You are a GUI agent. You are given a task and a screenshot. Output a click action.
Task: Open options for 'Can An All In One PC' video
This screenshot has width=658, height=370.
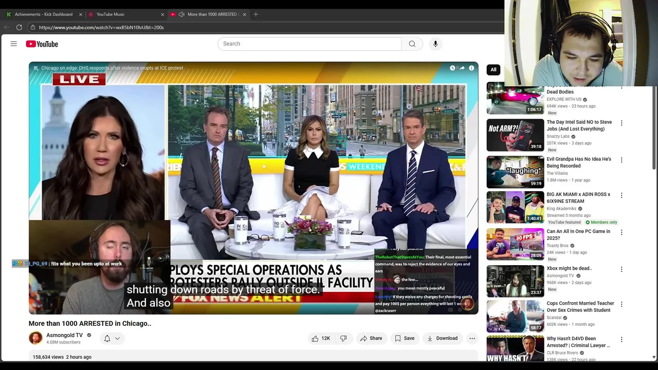point(622,232)
